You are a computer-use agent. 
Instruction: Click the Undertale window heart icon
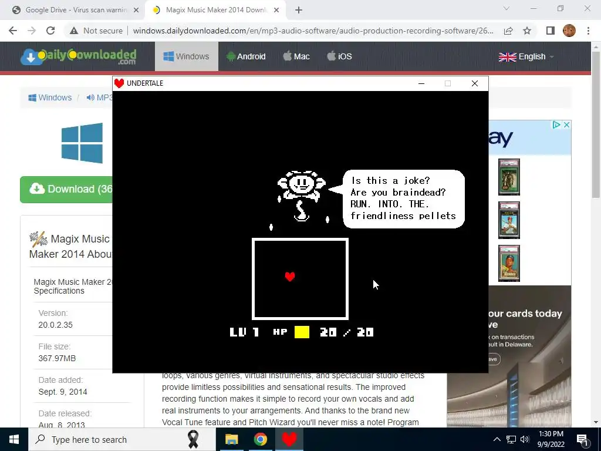[119, 83]
